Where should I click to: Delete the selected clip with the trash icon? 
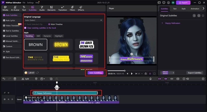15,79
